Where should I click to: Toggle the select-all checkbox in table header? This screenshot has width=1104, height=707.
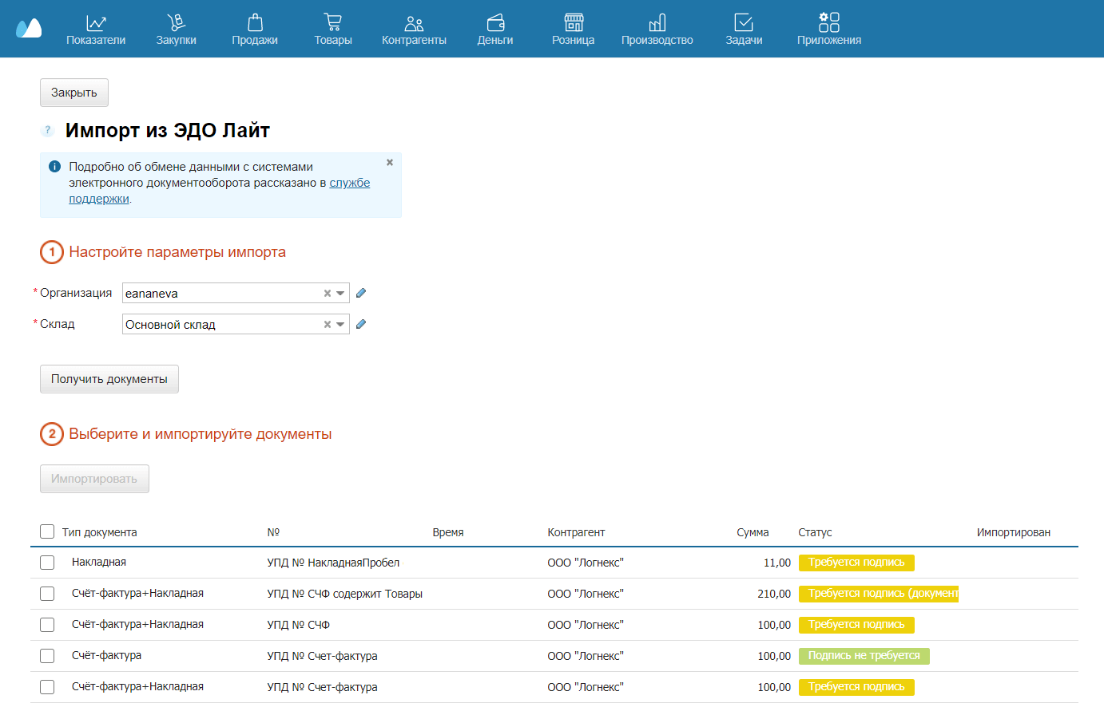pos(47,531)
